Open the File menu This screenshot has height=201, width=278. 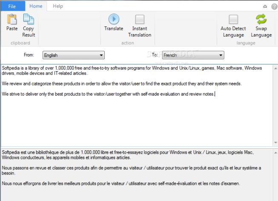click(x=12, y=6)
